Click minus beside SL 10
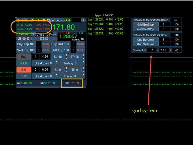 tap(66, 58)
